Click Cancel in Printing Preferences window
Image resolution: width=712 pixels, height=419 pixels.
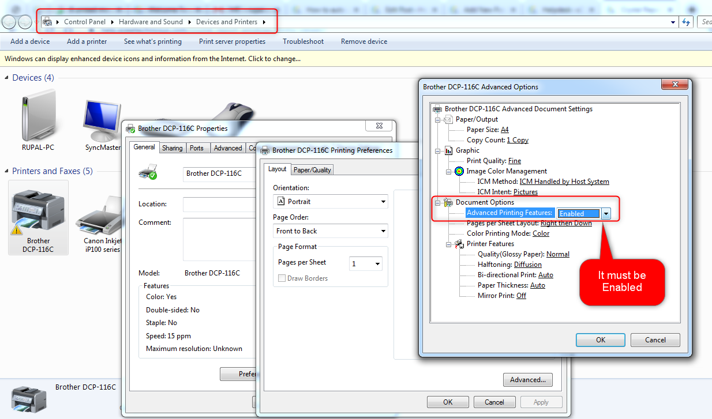(494, 402)
